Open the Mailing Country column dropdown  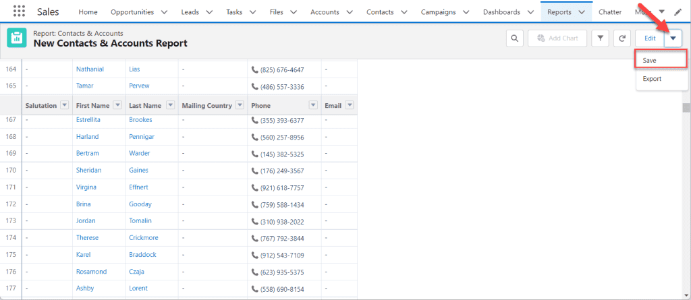coord(240,105)
